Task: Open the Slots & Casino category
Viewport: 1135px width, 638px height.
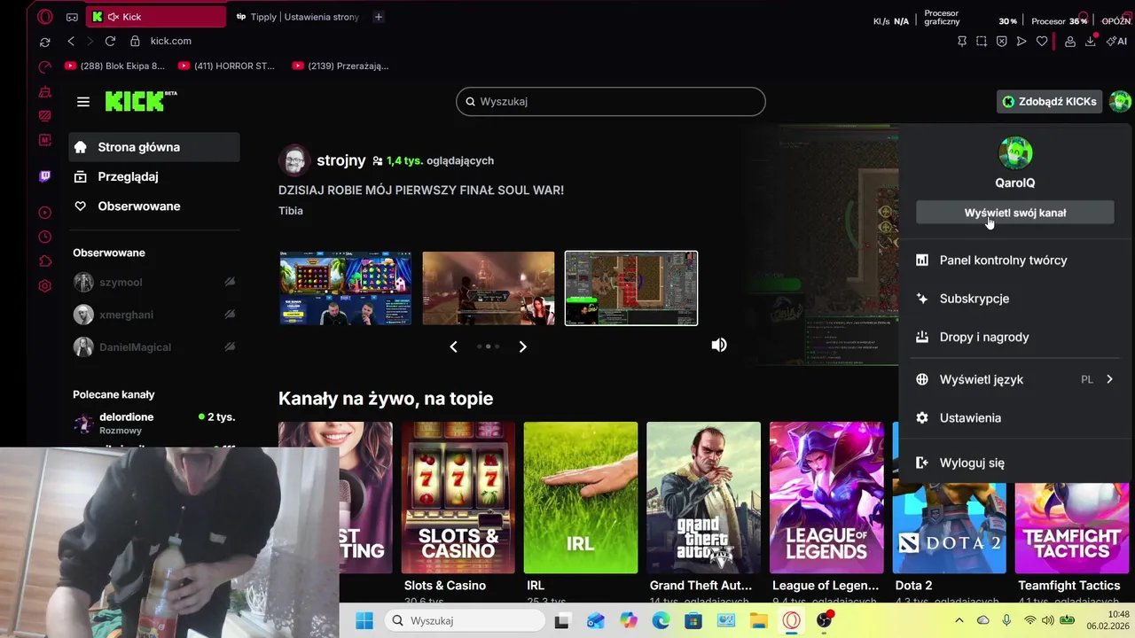Action: [x=458, y=498]
